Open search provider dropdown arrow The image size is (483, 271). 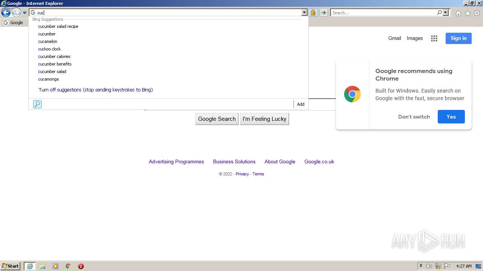coord(446,13)
